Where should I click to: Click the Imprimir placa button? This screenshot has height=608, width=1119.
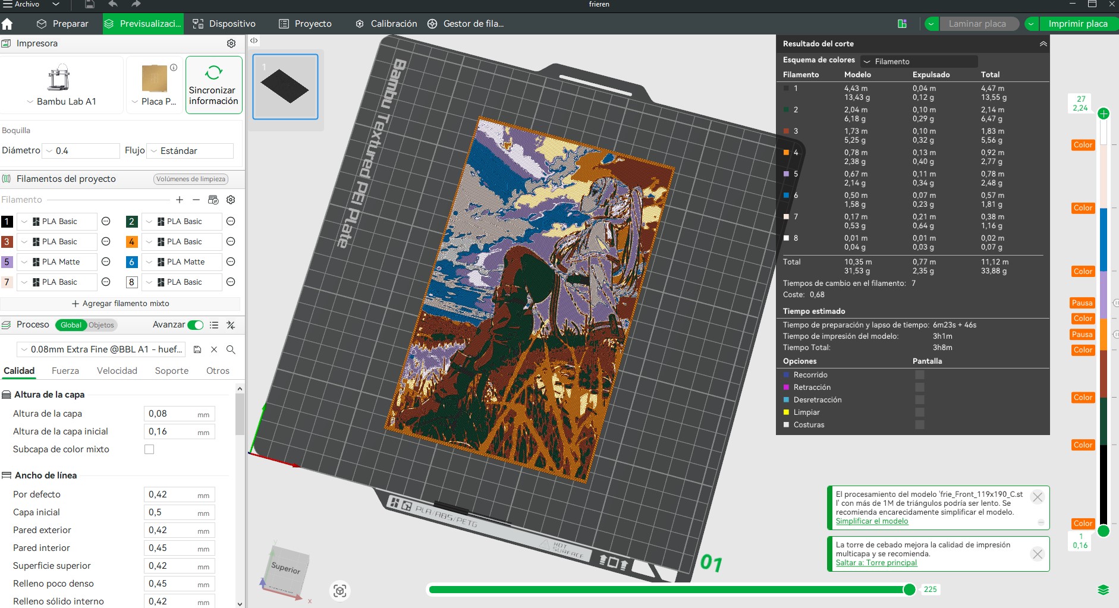coord(1078,24)
